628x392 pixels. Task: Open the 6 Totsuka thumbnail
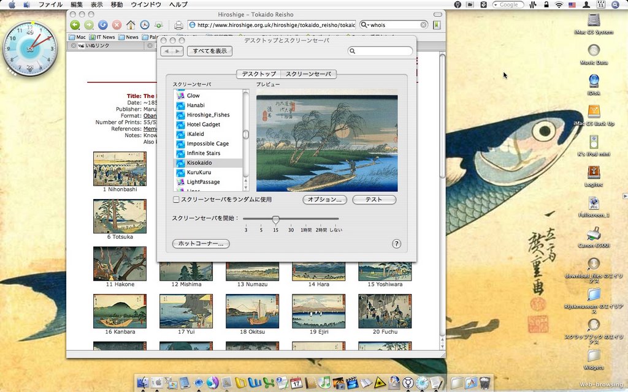click(x=120, y=216)
